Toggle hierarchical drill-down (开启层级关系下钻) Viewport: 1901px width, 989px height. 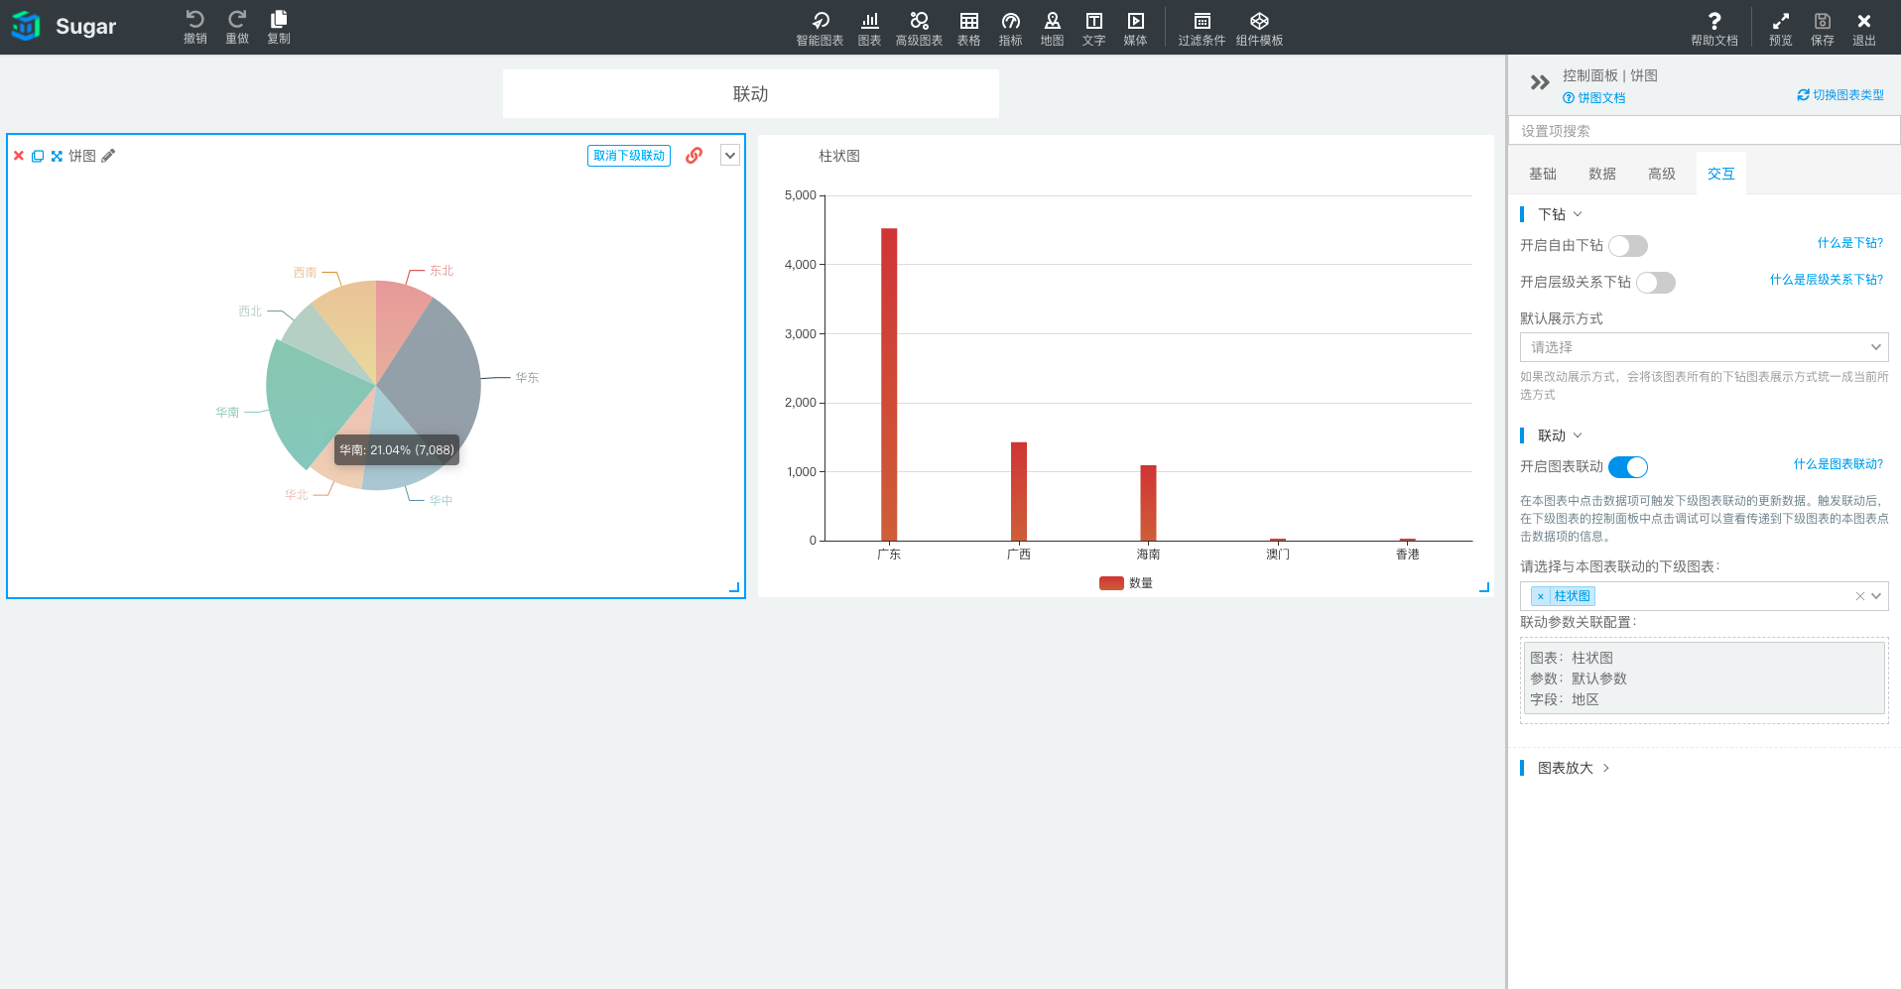(x=1656, y=283)
